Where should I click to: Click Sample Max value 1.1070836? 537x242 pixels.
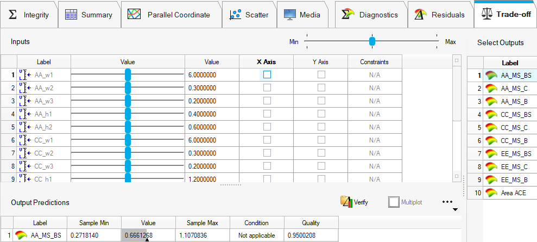193,235
